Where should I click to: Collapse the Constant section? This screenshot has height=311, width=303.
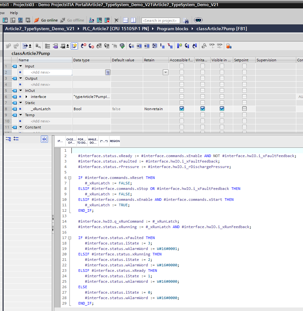[x=21, y=127]
